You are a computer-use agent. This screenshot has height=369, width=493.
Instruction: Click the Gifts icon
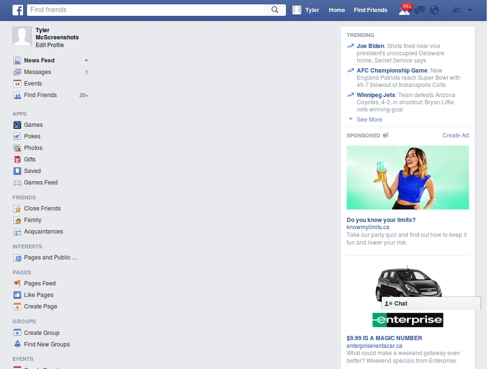17,160
